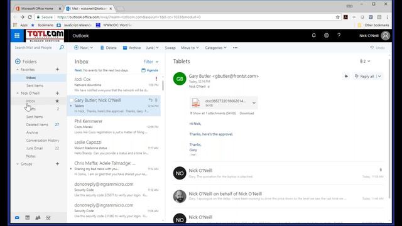The width and height of the screenshot is (402, 226).
Task: Click Reply all button
Action: (364, 77)
